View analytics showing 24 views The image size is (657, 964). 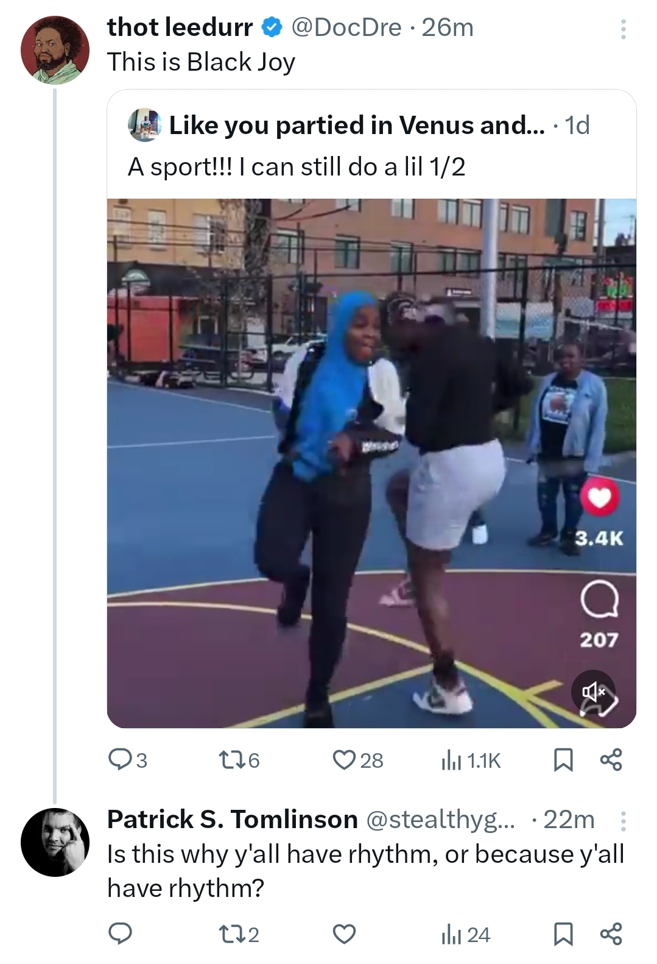tap(466, 934)
